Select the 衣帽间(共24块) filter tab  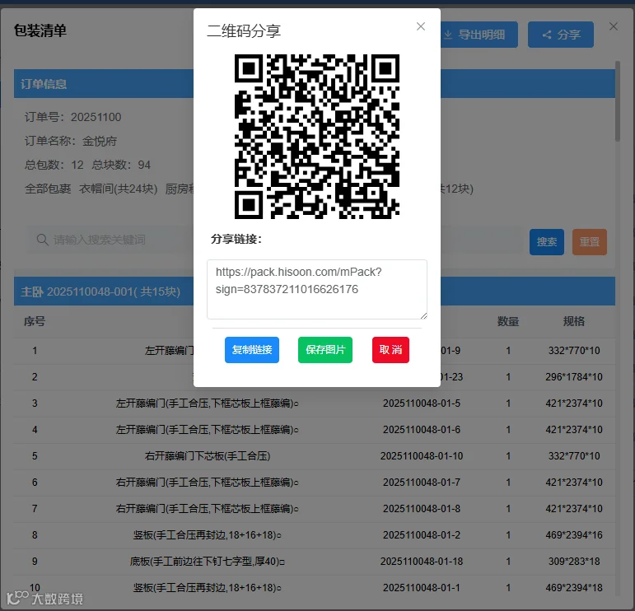coord(119,189)
